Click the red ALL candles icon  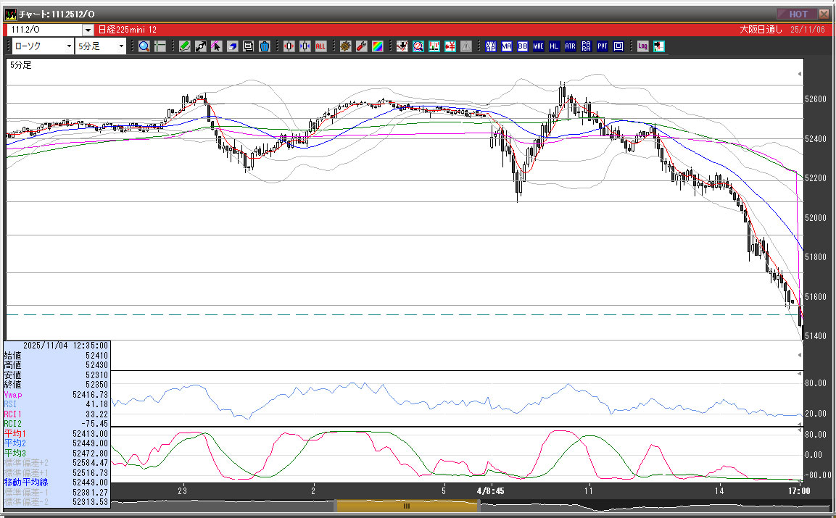coord(320,46)
